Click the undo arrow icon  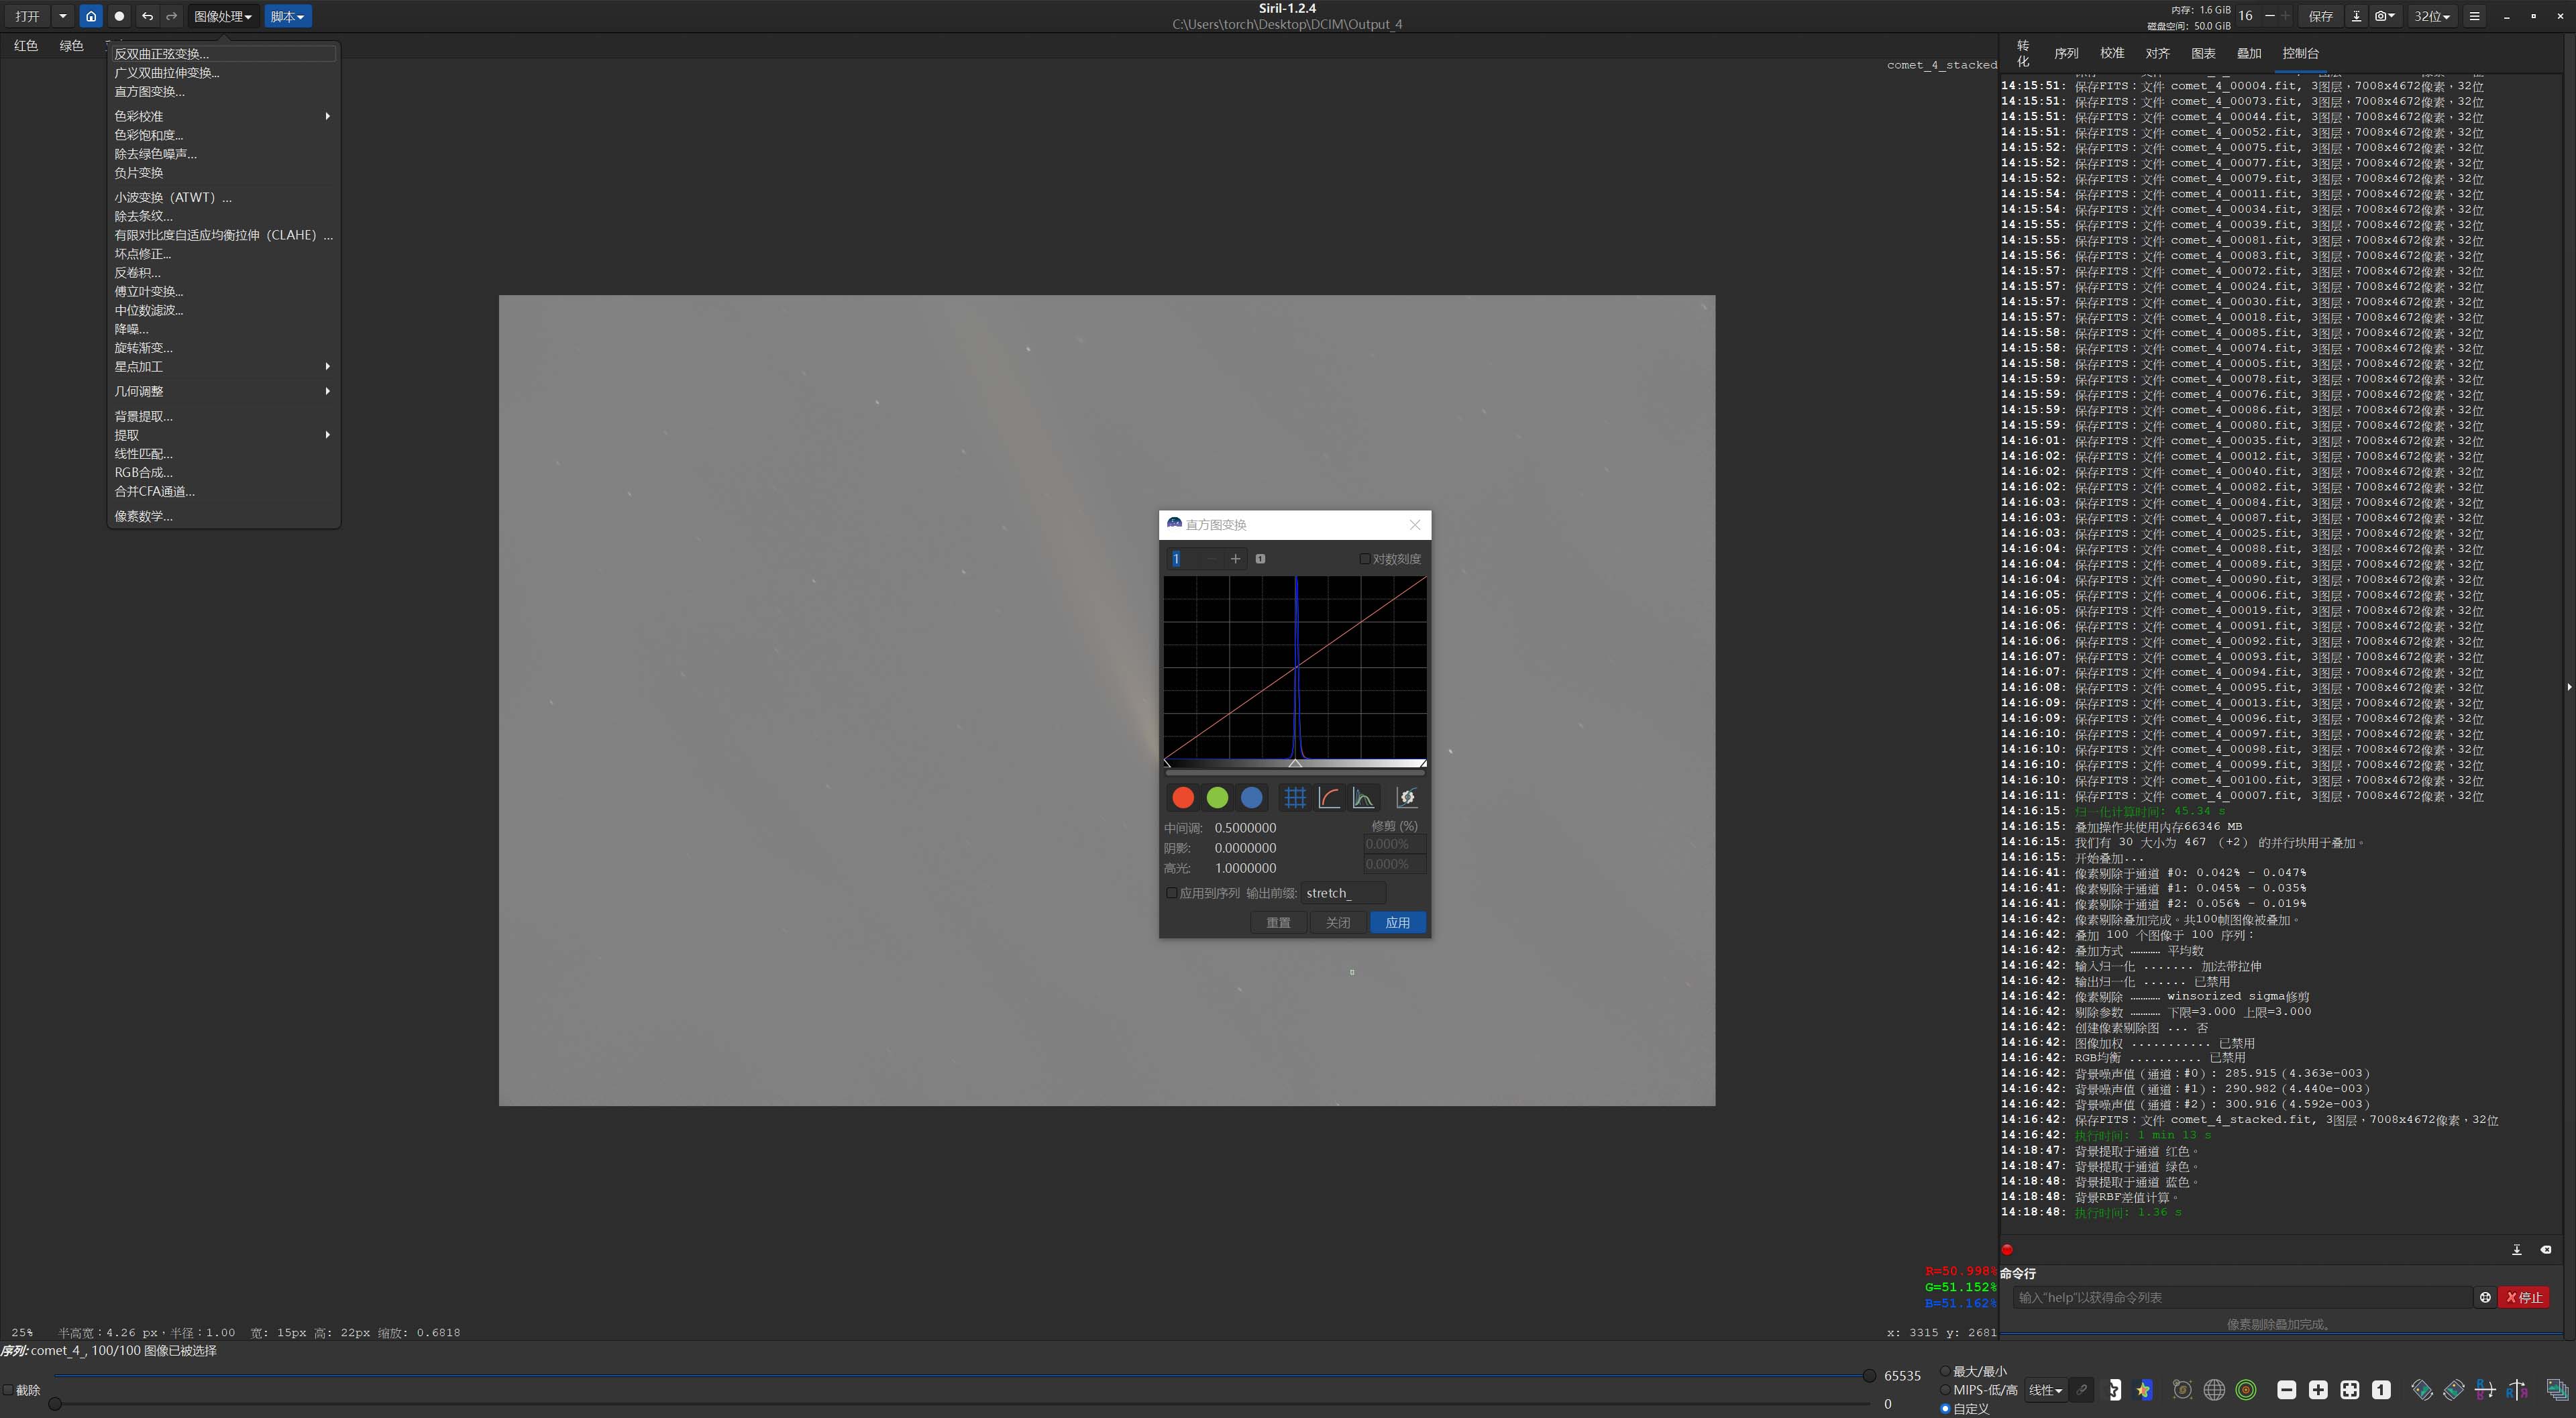pyautogui.click(x=147, y=16)
